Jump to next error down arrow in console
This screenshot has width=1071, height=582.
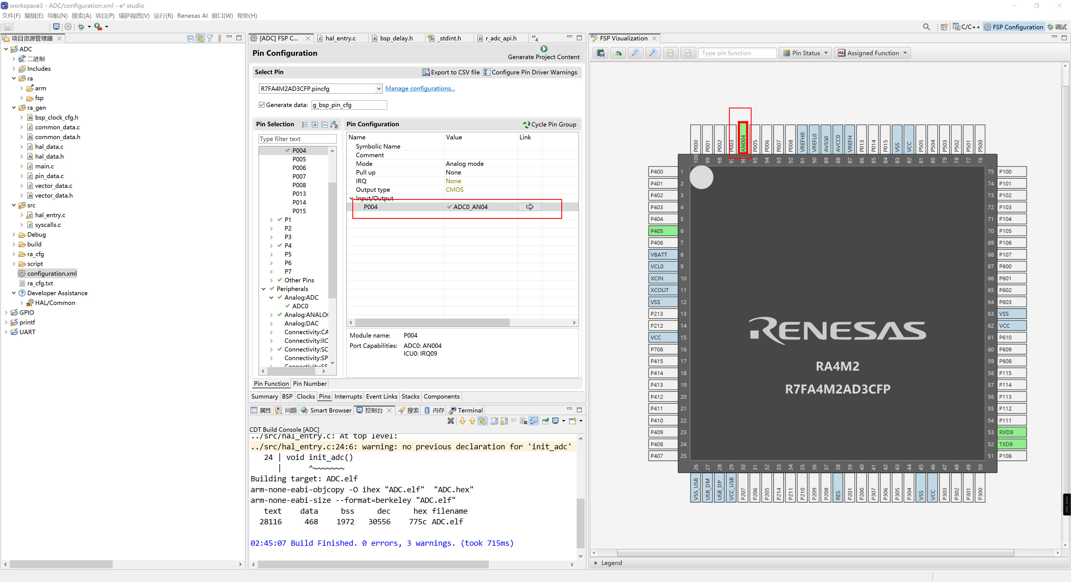tap(462, 421)
